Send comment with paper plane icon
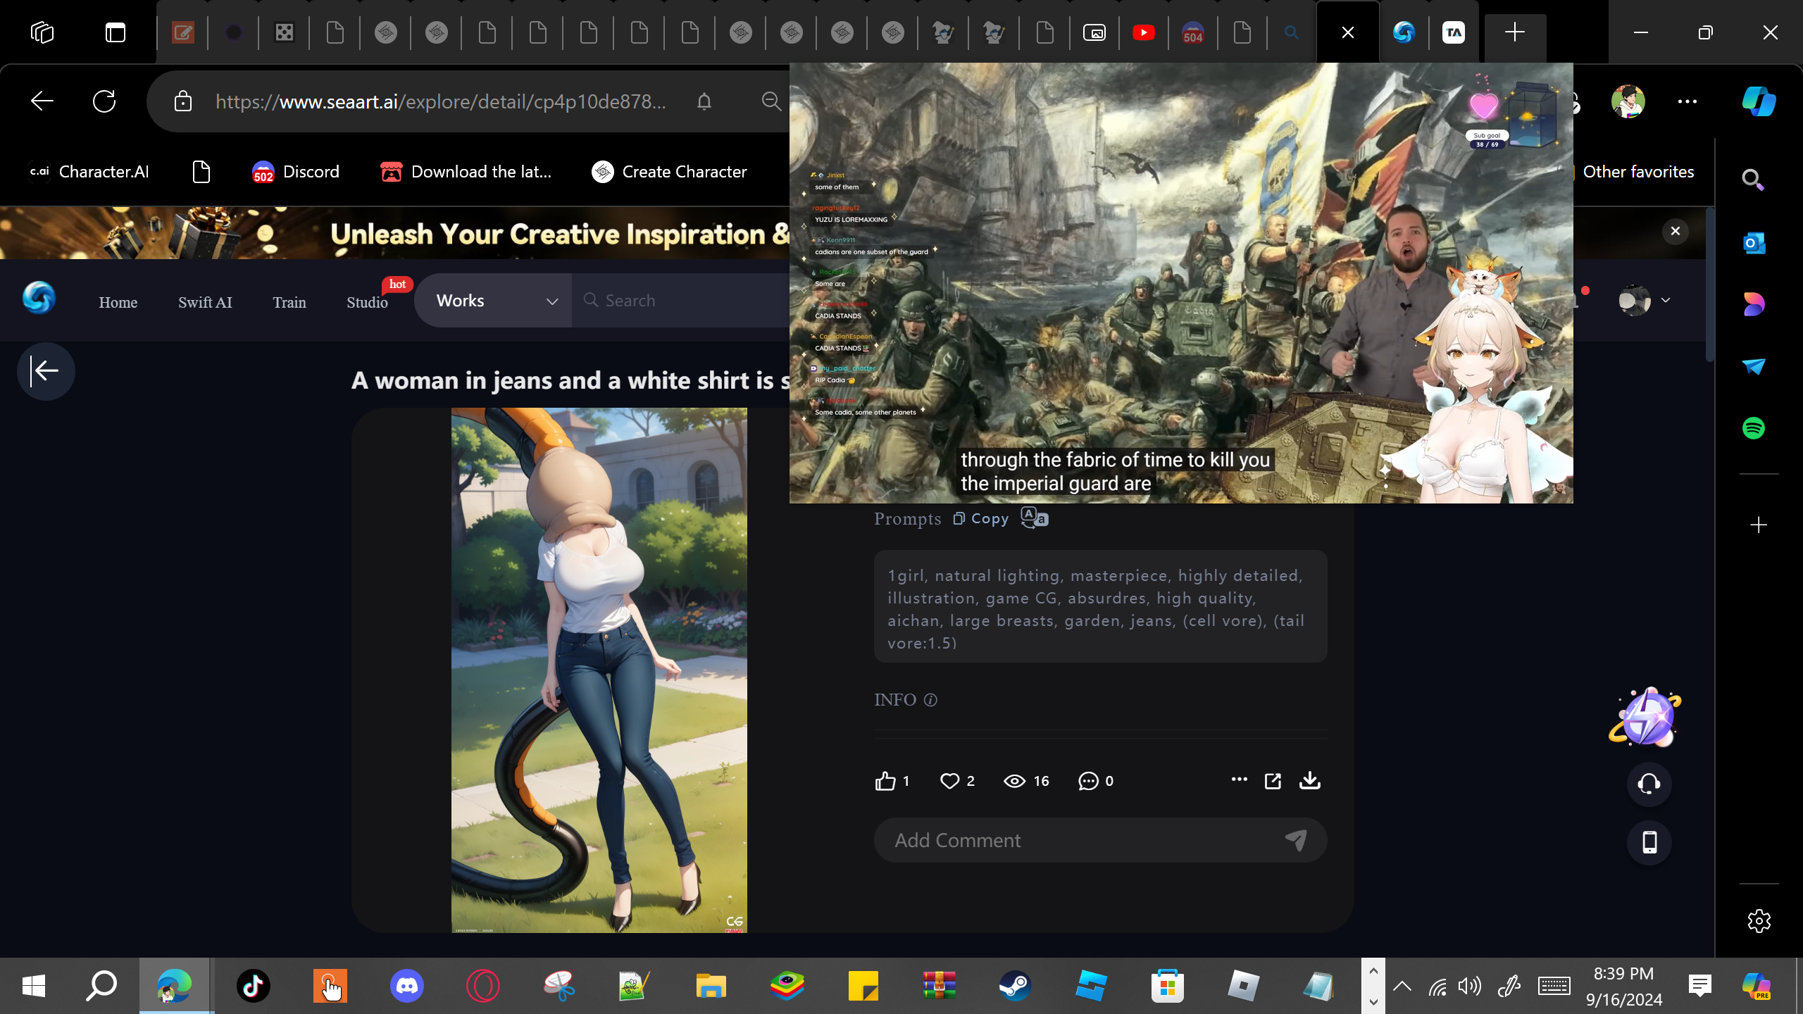Screen dimensions: 1803x1014 click(1296, 839)
